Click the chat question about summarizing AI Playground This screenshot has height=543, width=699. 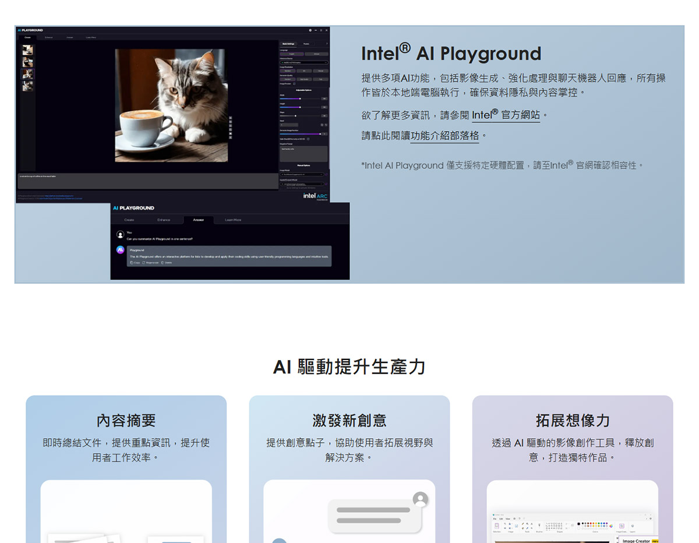[160, 239]
